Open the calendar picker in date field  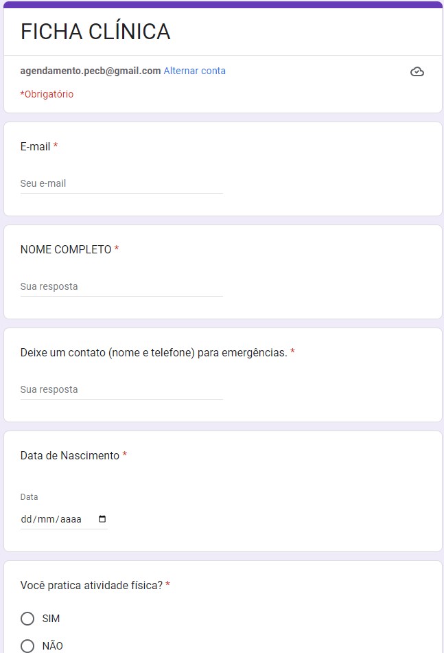(103, 519)
